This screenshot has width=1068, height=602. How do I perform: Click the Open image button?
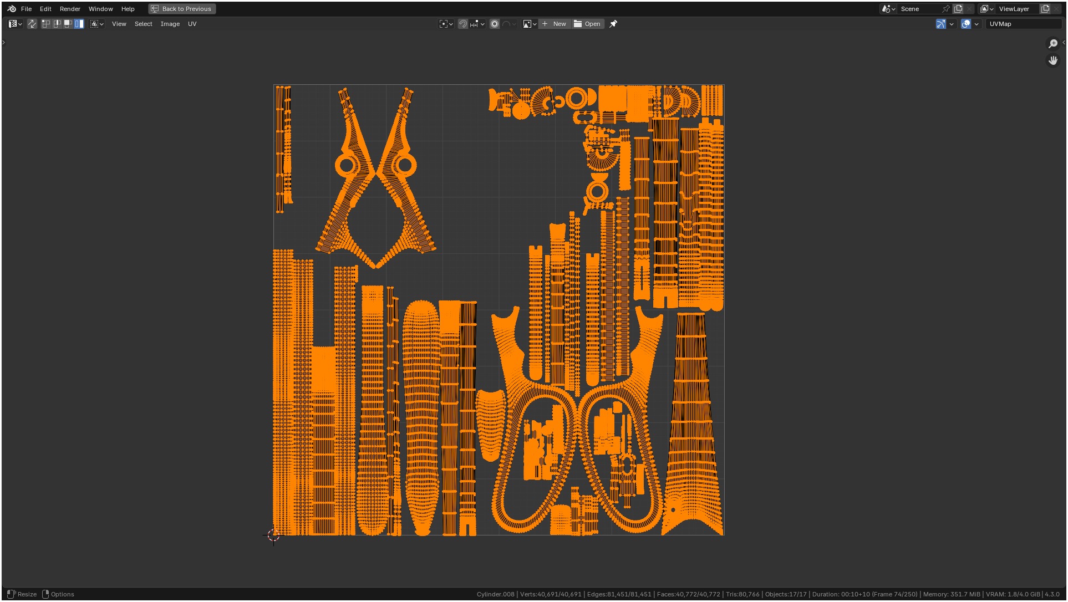click(587, 24)
